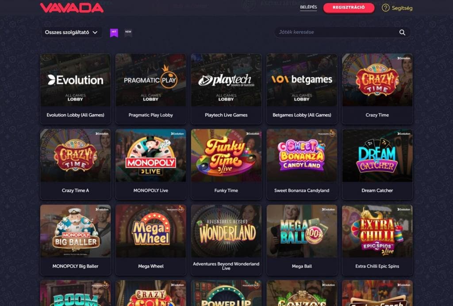Open the Evolution Lobby game tile
Viewport: 453px width, 306px height.
point(75,89)
